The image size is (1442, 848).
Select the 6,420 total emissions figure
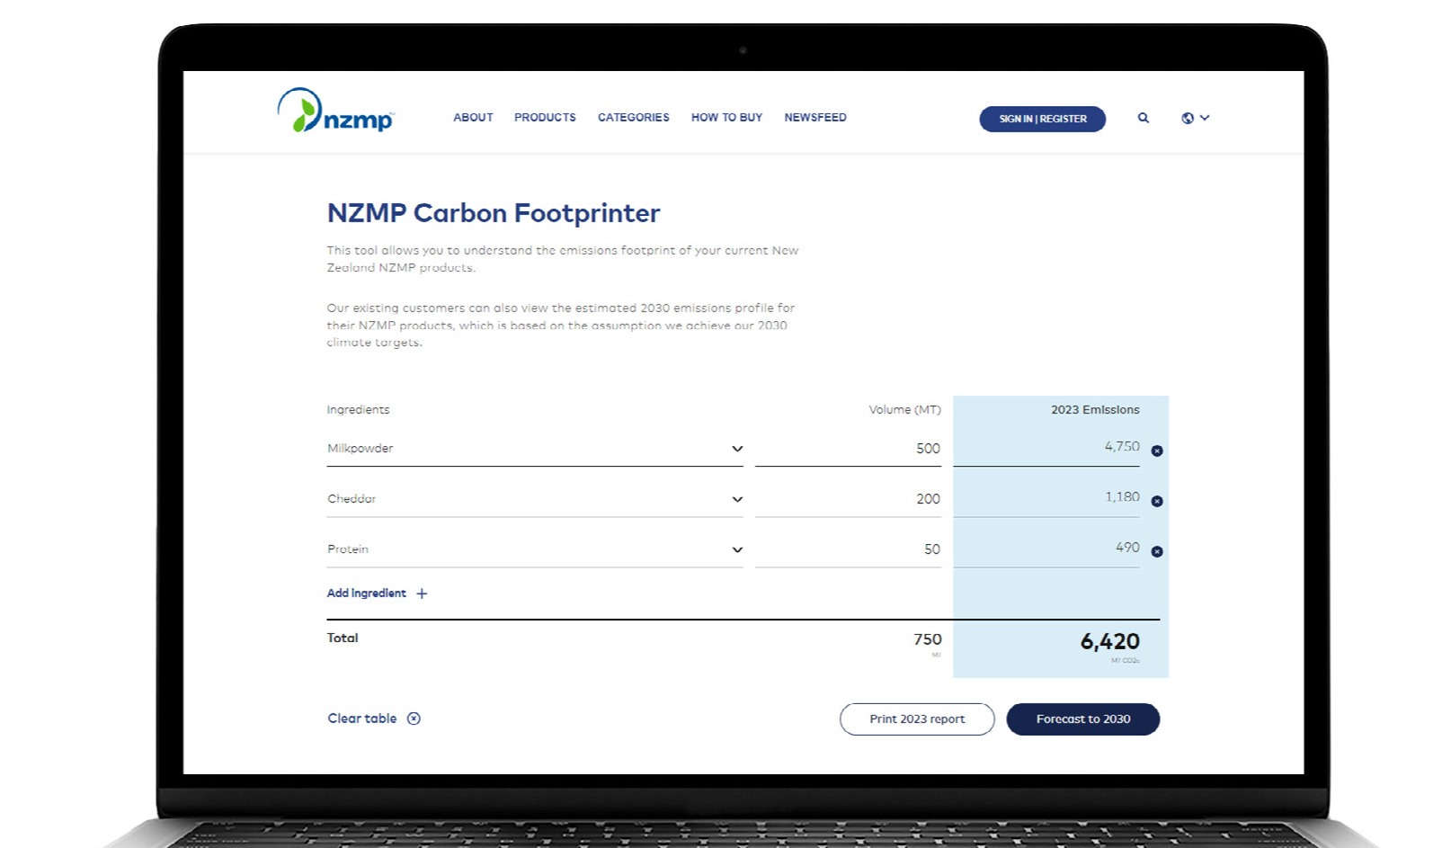coord(1110,642)
